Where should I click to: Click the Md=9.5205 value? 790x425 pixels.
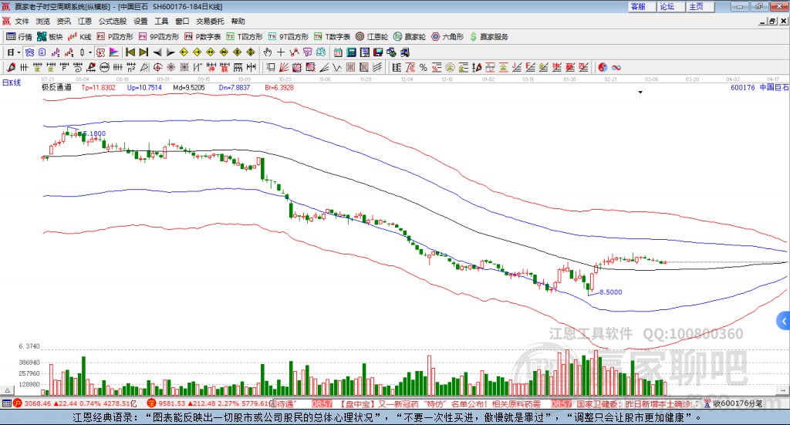coord(189,88)
